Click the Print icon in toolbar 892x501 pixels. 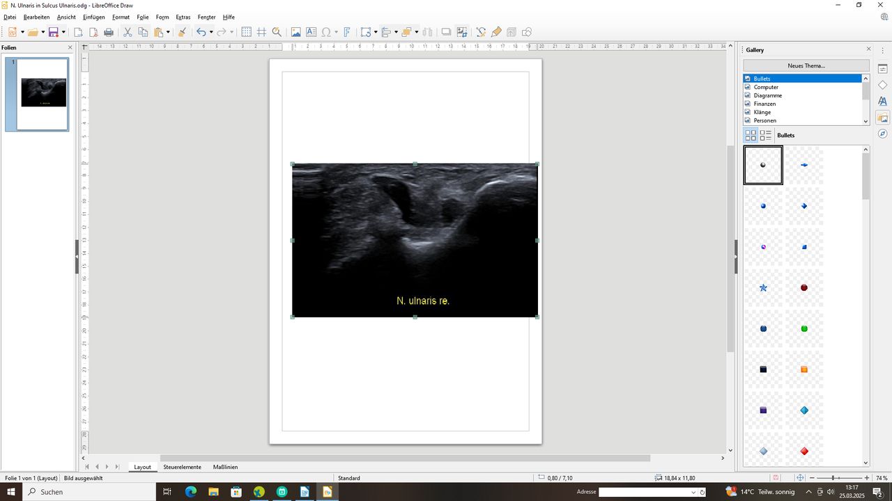tap(109, 32)
